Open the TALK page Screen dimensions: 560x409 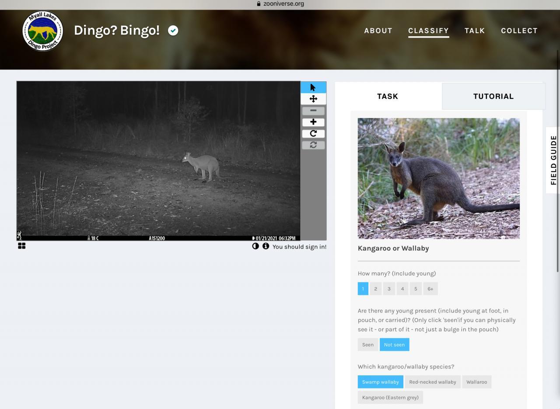click(x=475, y=31)
